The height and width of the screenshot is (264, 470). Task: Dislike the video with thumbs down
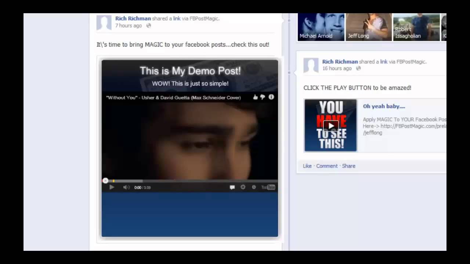(x=263, y=97)
